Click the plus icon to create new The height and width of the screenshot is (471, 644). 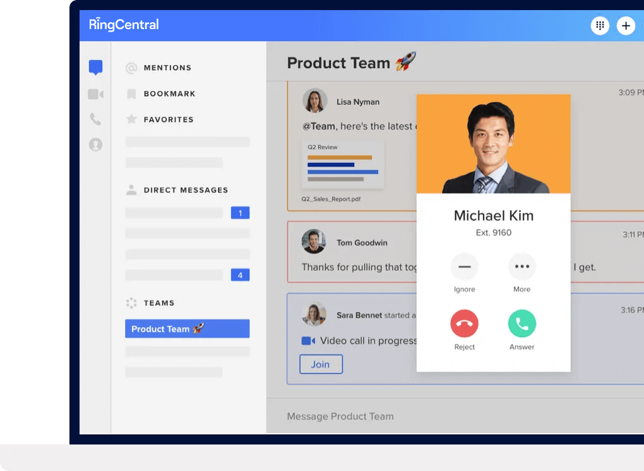(626, 25)
